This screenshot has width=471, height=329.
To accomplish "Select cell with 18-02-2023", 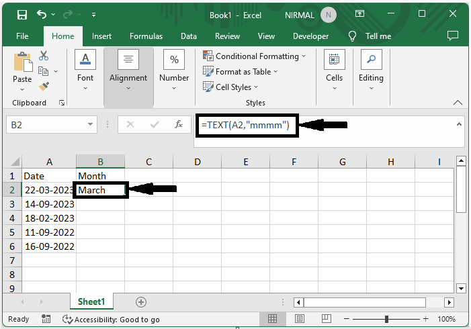I will (49, 218).
